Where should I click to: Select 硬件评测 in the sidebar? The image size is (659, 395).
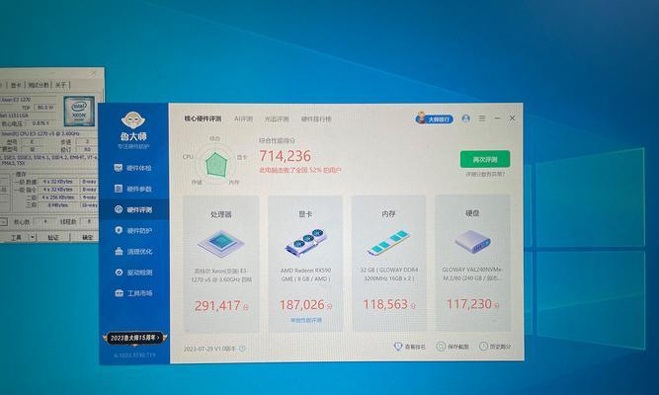click(x=132, y=209)
